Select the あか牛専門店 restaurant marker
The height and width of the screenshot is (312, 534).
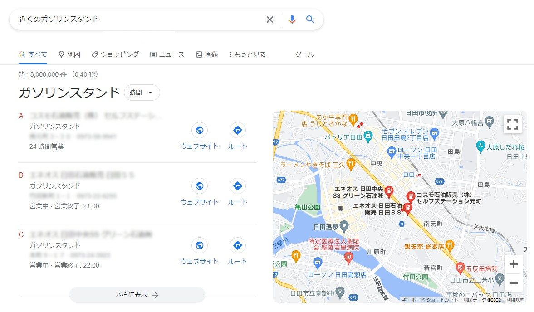pos(353,119)
